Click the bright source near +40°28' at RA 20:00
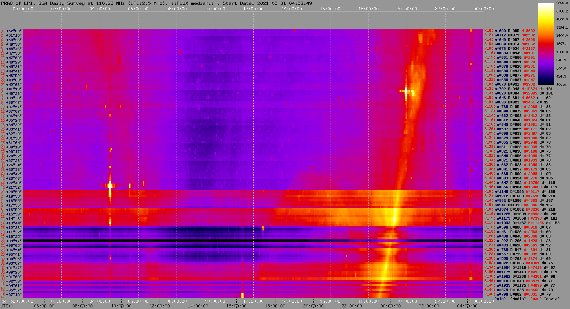Image resolution: width=570 pixels, height=309 pixels. 406,91
